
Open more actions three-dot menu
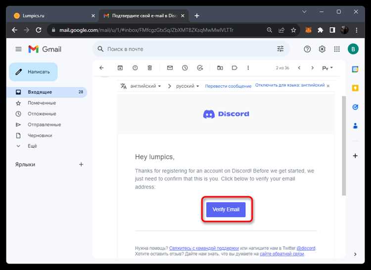click(248, 68)
